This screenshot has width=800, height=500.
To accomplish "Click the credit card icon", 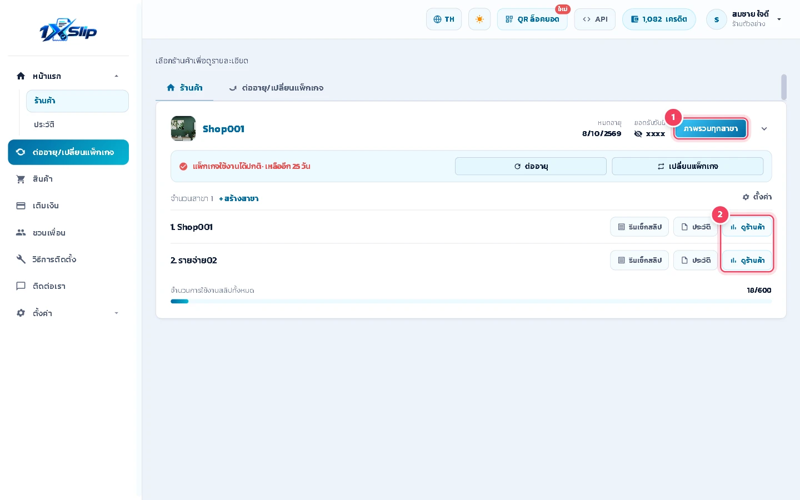I will pyautogui.click(x=21, y=206).
